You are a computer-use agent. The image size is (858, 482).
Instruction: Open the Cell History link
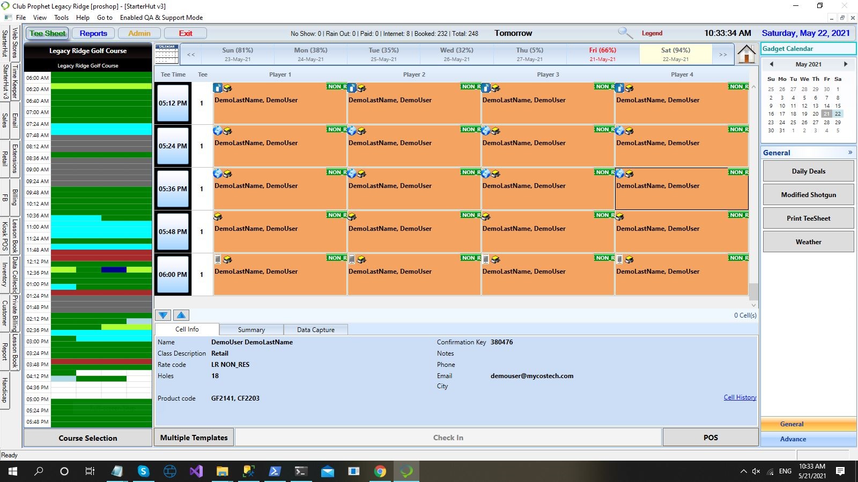tap(739, 397)
